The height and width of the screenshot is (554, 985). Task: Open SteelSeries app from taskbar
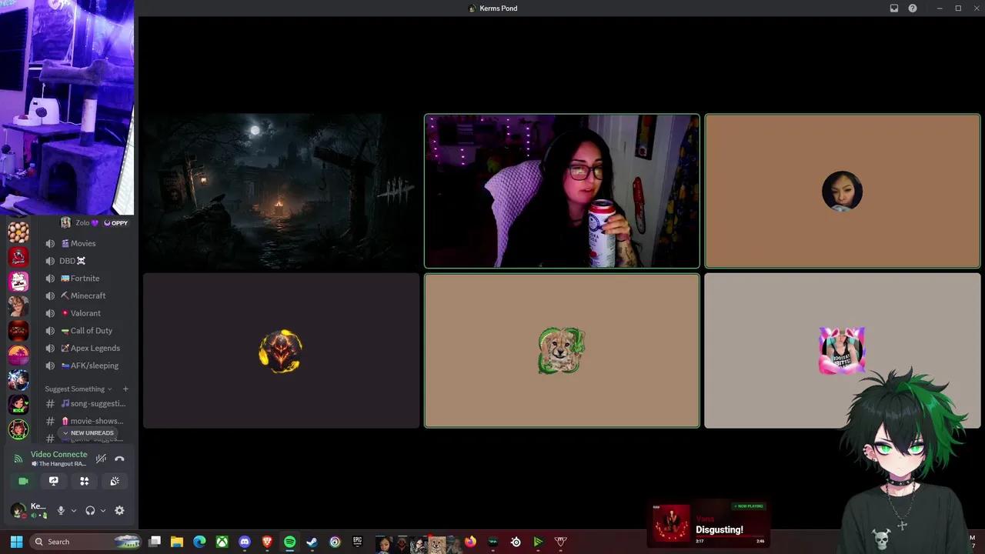[516, 542]
